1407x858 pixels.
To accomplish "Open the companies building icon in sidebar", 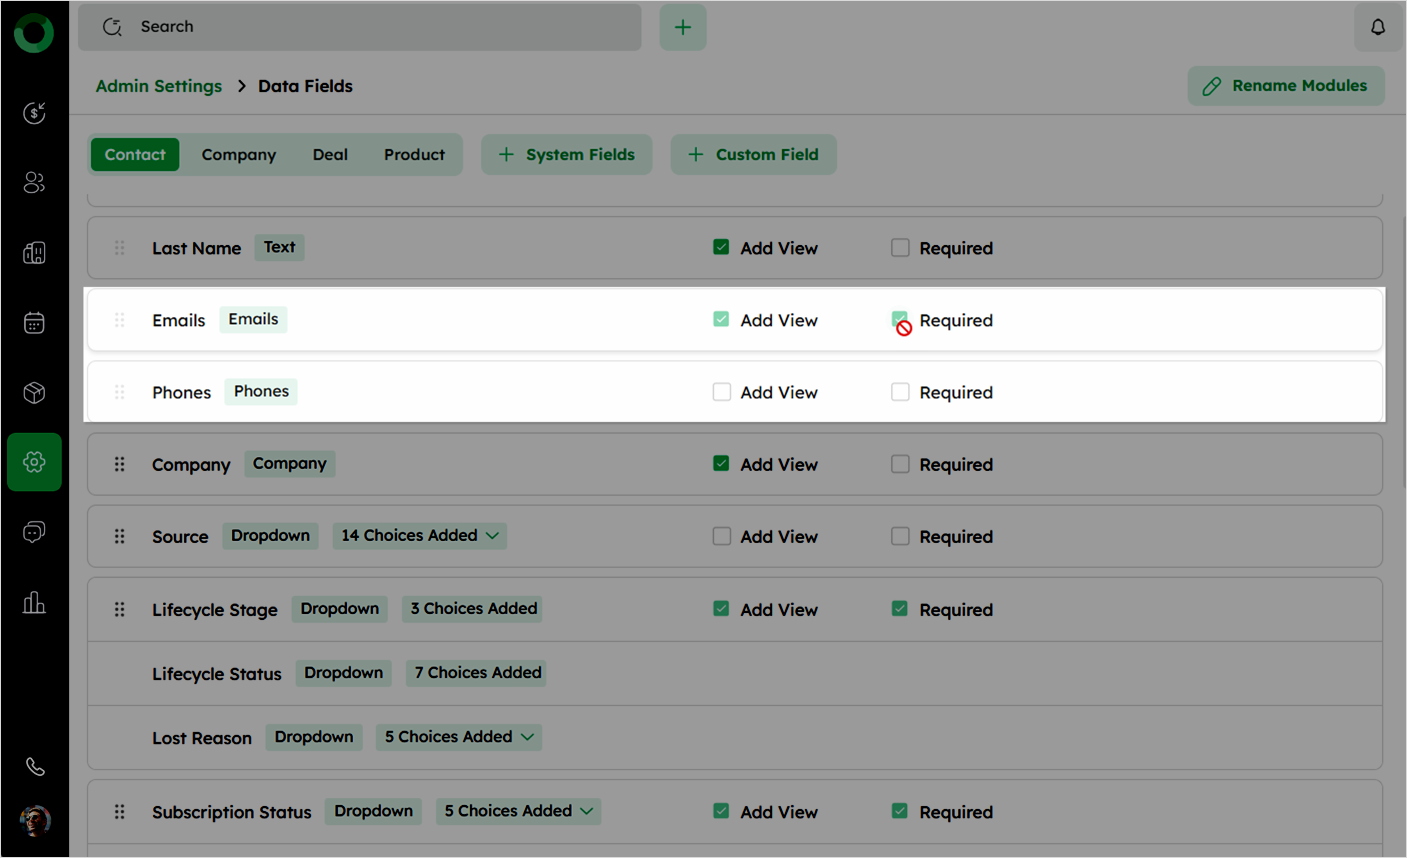I will click(34, 253).
